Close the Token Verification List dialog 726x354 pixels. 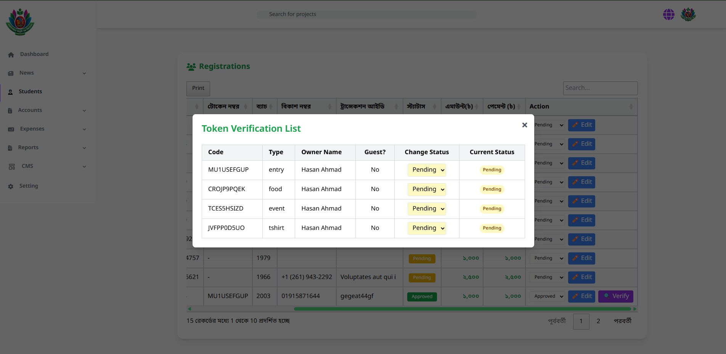tap(524, 125)
